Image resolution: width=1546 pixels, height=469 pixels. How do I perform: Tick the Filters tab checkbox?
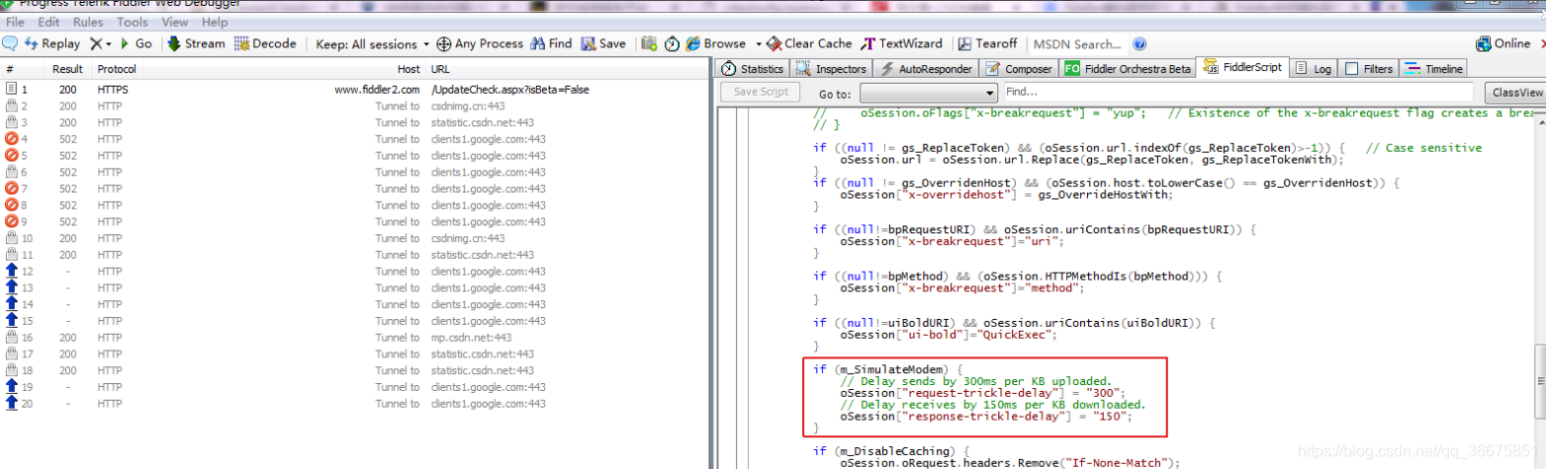point(1351,69)
